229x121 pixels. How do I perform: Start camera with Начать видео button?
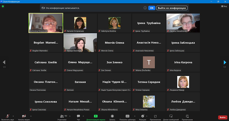(x=24, y=116)
